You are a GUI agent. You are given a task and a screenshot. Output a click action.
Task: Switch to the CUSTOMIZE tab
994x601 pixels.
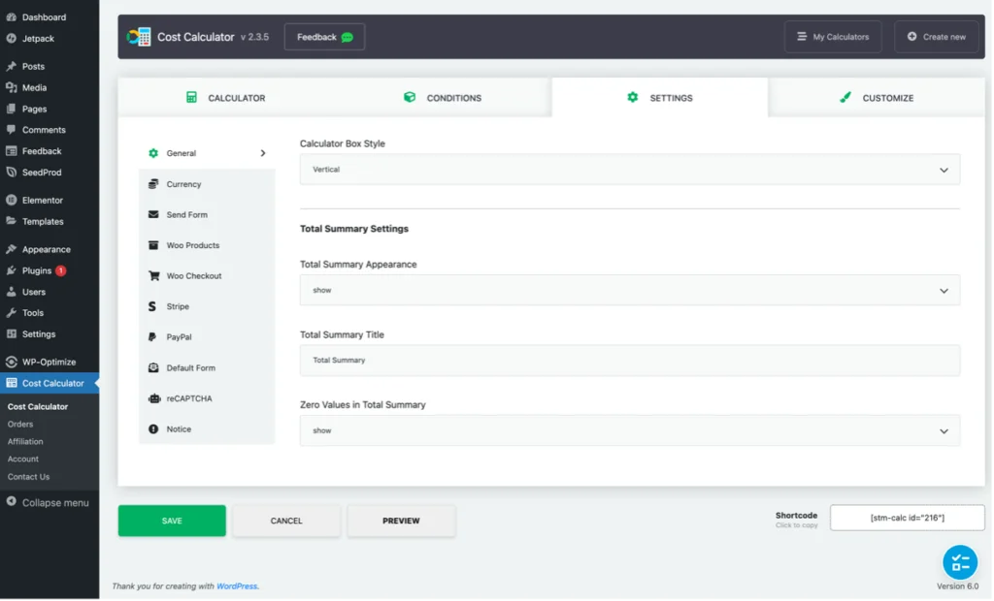pos(877,98)
